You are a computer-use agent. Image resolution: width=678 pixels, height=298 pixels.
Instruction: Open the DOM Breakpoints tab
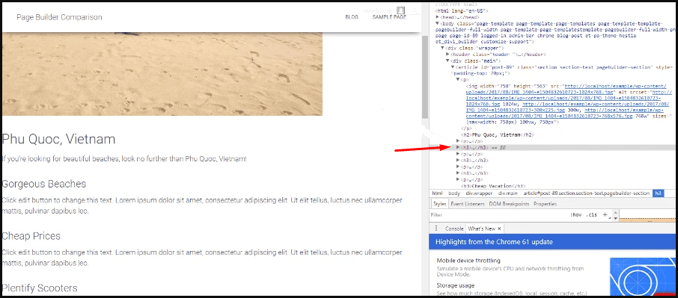[510, 204]
